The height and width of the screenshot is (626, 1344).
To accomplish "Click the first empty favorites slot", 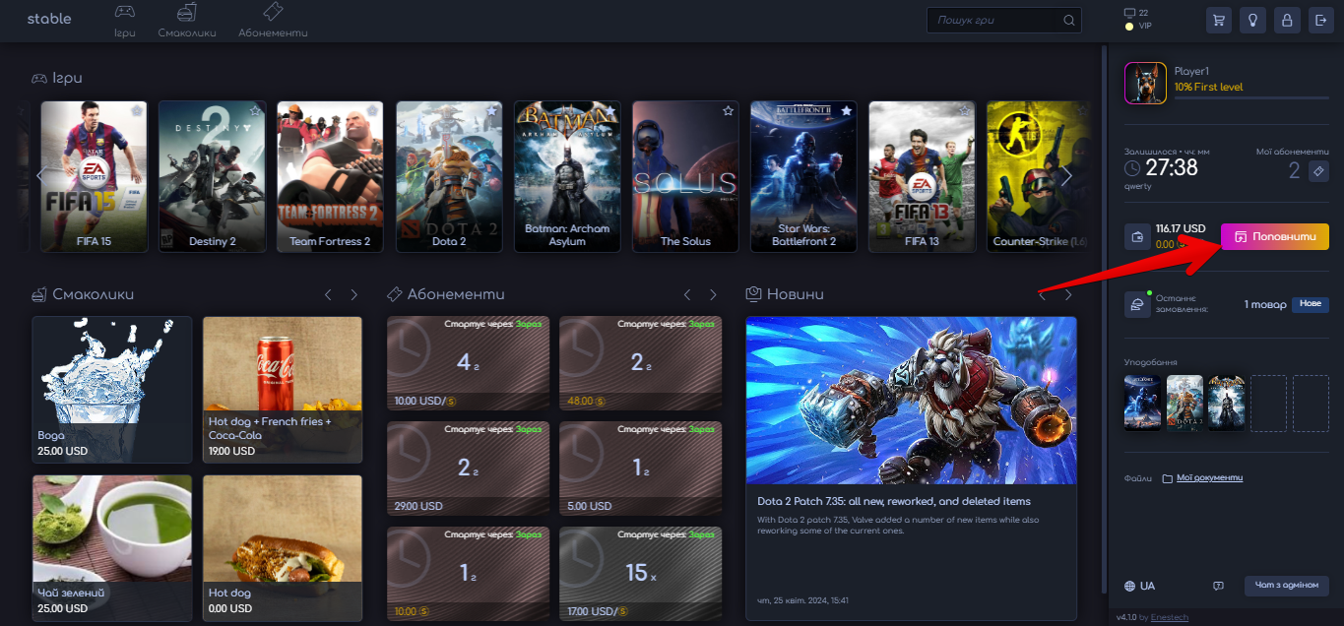I will pos(1269,403).
